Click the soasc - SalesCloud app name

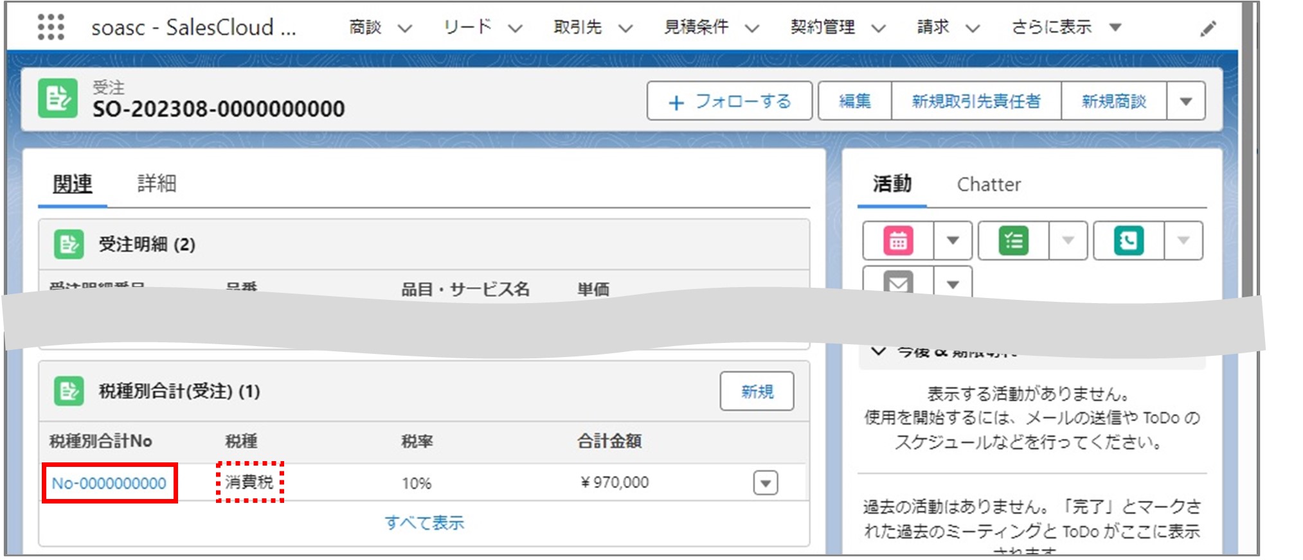click(x=193, y=28)
